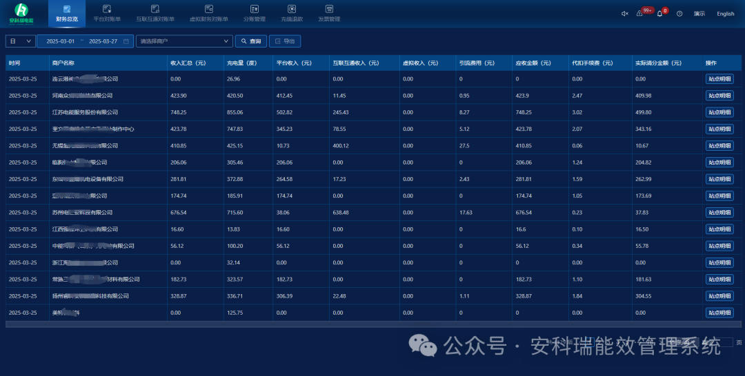The image size is (745, 376).
Task: Click the 导出 export button
Action: click(285, 41)
